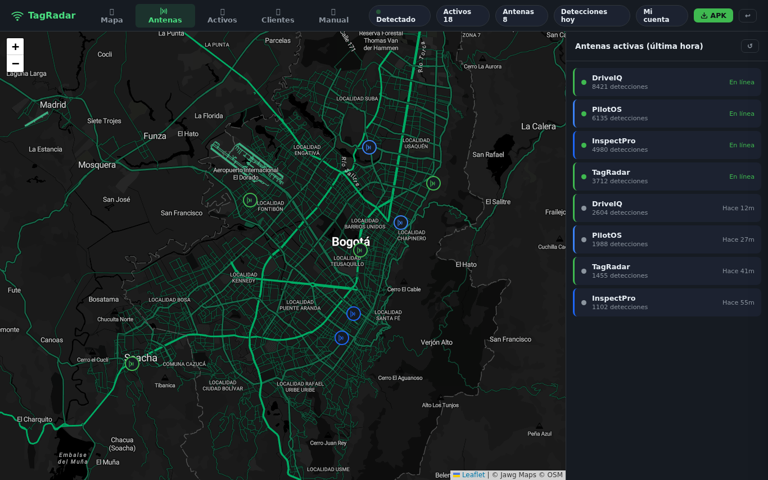Click the Activos 18 counter pill
Screen dimensions: 768x480
pos(463,16)
